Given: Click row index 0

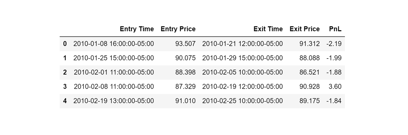Looking at the screenshot, I should (65, 44).
